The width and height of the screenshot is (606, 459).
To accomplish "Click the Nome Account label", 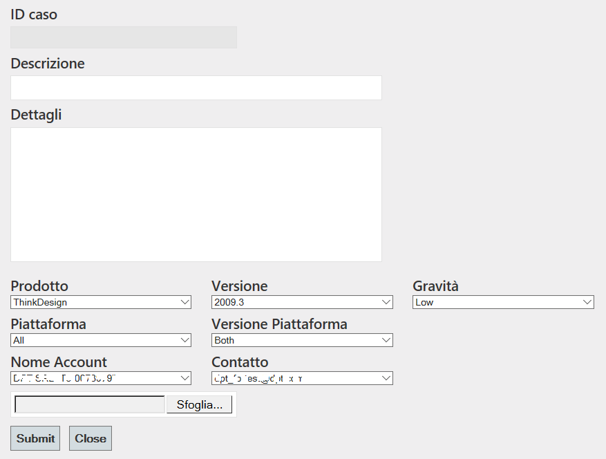I will pos(59,362).
